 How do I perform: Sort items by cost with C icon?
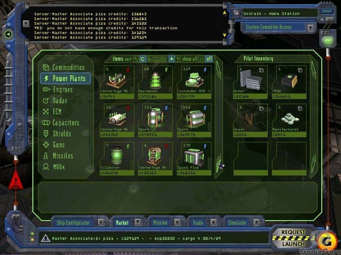143,59
